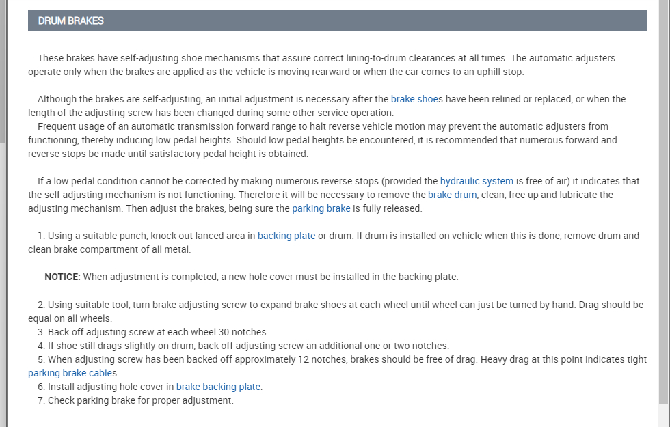Click the left-edge vertical scrollbar
Viewport: 670px width, 427px height.
pyautogui.click(x=3, y=68)
